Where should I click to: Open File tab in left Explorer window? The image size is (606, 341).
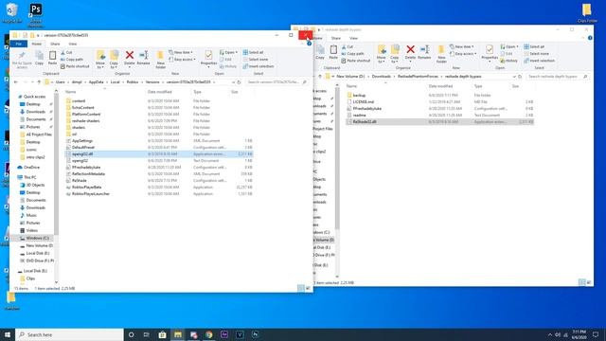pos(19,44)
